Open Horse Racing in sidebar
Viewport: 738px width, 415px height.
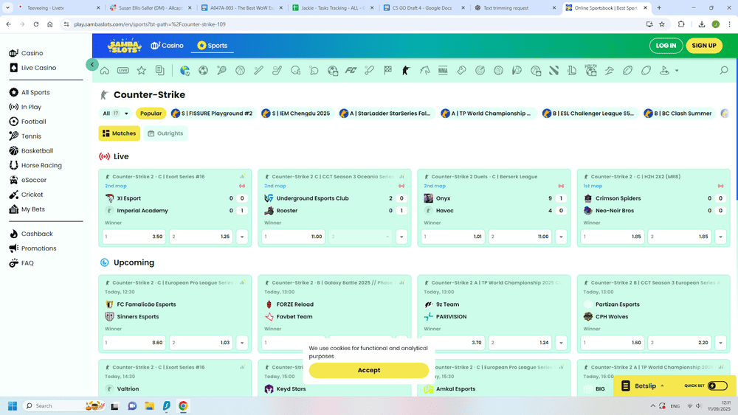tap(35, 165)
